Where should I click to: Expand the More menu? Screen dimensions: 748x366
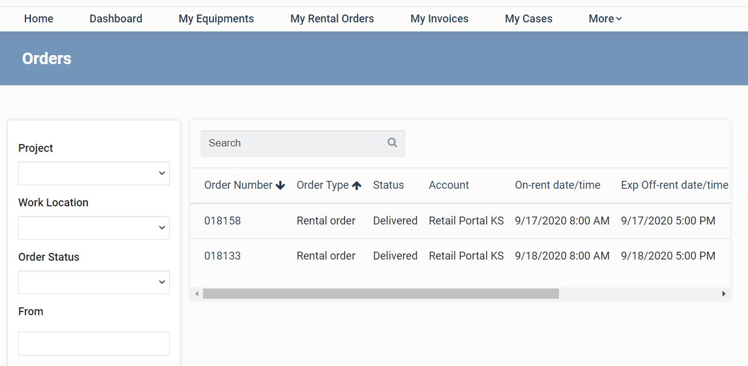[605, 19]
